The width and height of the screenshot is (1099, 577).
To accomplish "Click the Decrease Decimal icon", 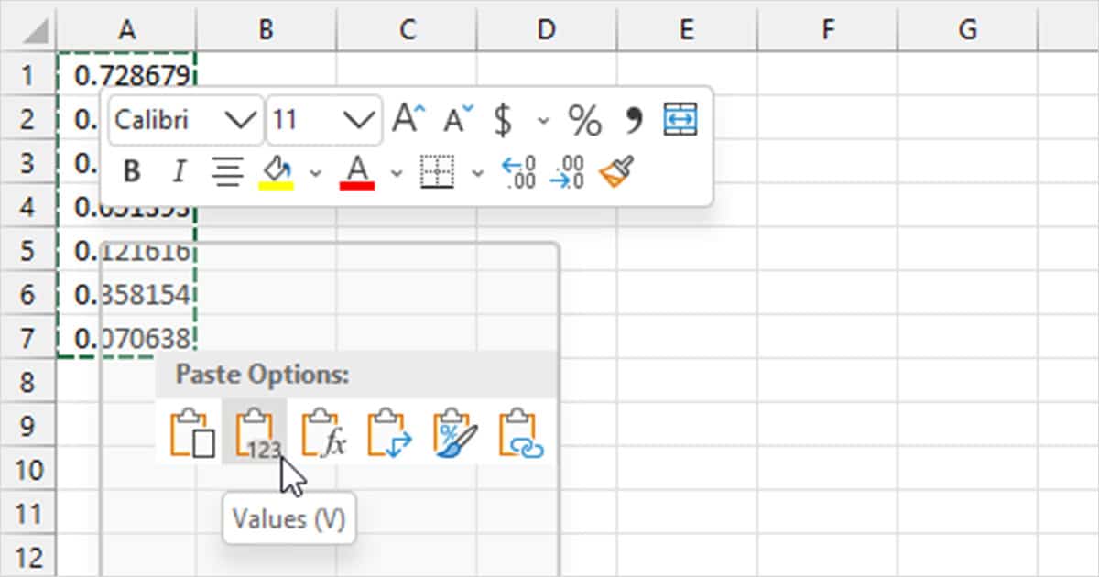I will pyautogui.click(x=567, y=171).
